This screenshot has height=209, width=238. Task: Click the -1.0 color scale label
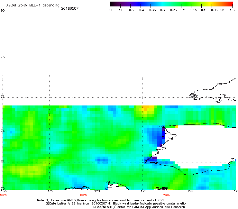120,10
